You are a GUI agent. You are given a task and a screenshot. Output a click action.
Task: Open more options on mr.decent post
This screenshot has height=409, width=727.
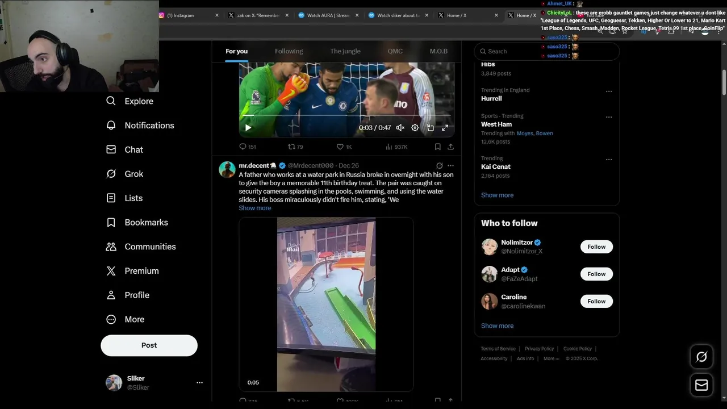pyautogui.click(x=450, y=166)
